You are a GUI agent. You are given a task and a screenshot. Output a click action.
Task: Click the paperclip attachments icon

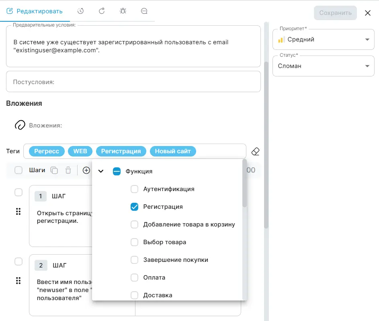pyautogui.click(x=20, y=125)
